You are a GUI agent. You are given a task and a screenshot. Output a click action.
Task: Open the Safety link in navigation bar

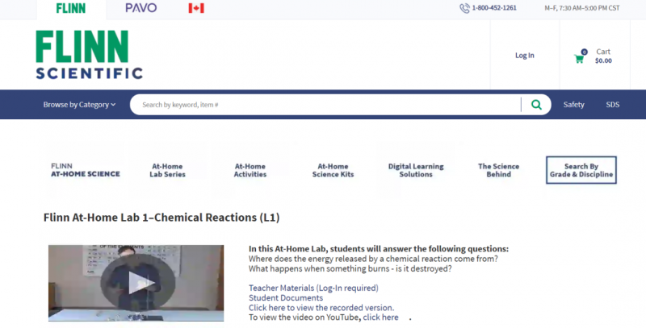click(x=573, y=105)
